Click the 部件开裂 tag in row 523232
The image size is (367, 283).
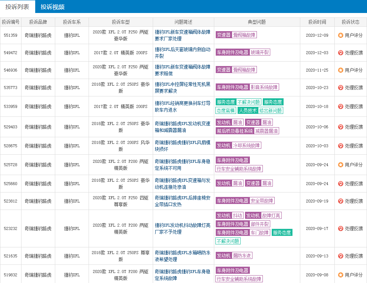coord(260,224)
